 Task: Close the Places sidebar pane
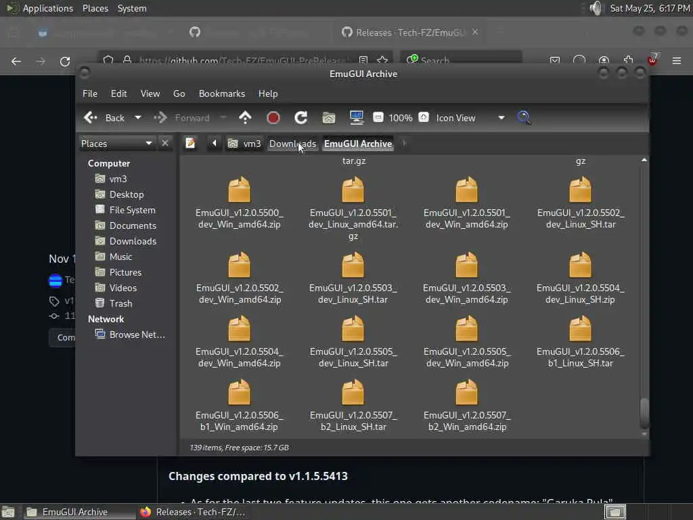click(x=165, y=144)
